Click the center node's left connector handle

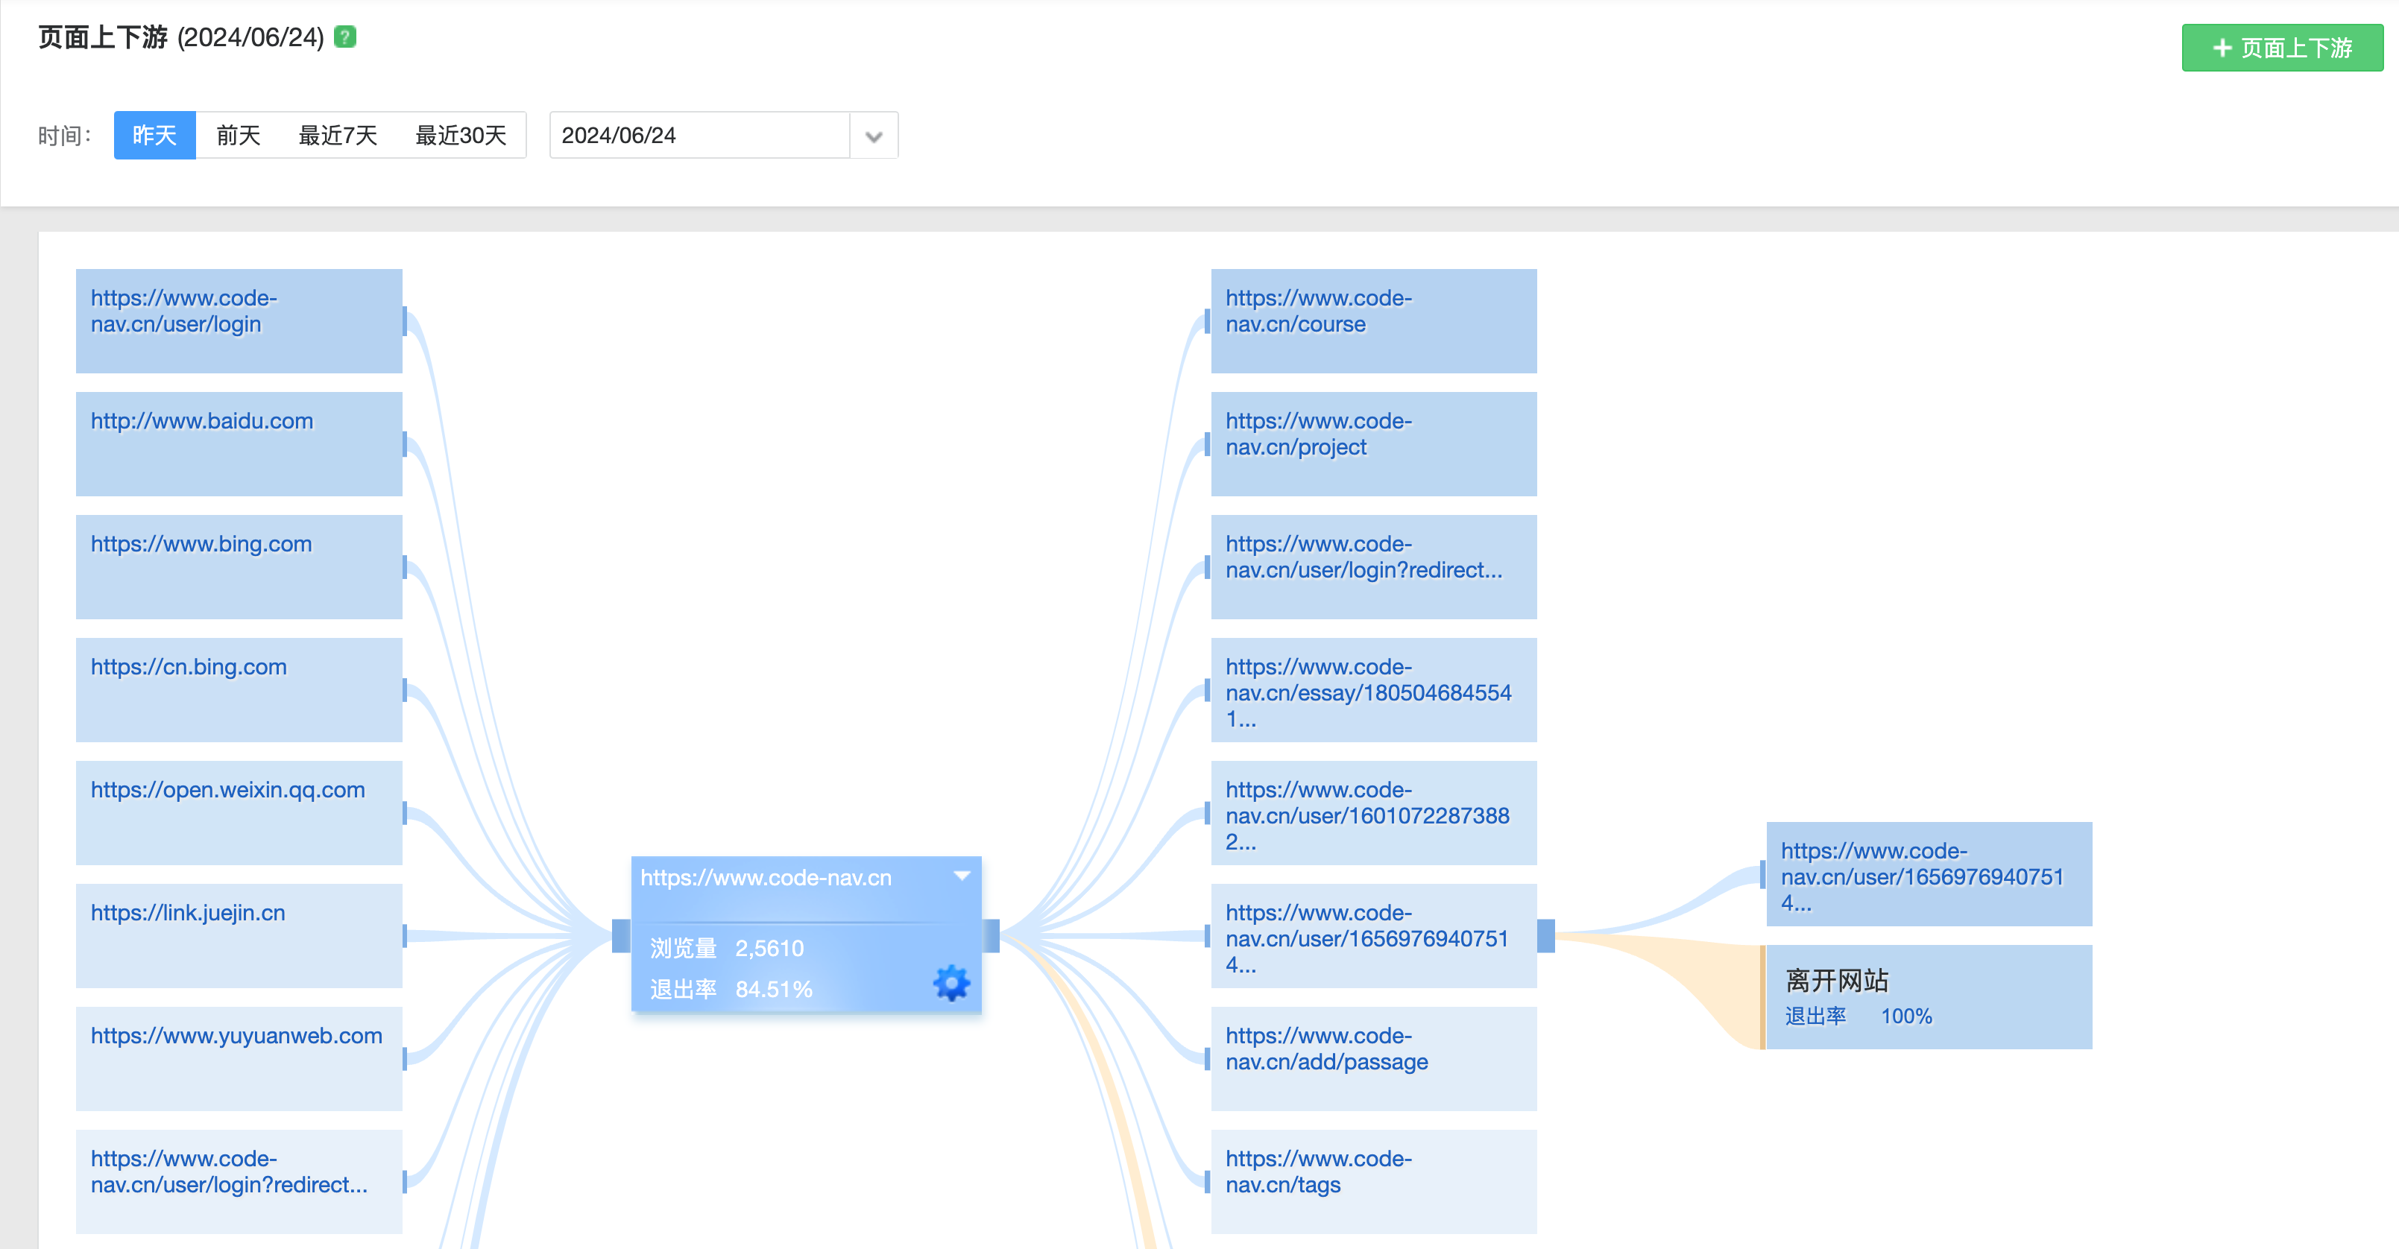[620, 935]
